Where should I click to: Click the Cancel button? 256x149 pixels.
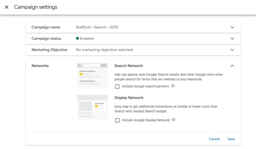coord(214,139)
